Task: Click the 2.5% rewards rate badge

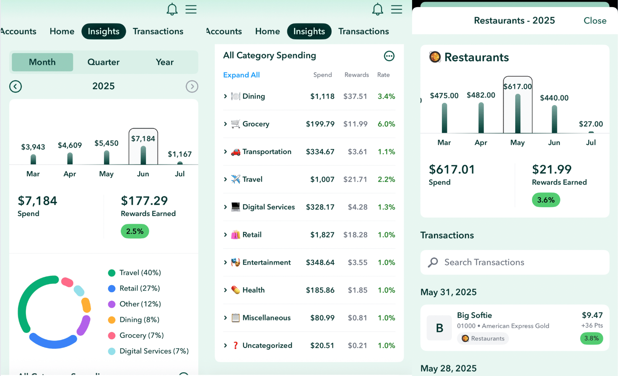Action: pyautogui.click(x=135, y=231)
